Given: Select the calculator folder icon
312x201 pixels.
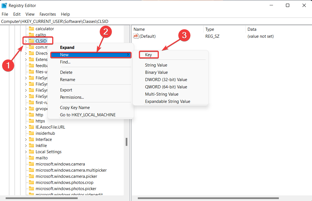Looking at the screenshot, I should click(31, 29).
